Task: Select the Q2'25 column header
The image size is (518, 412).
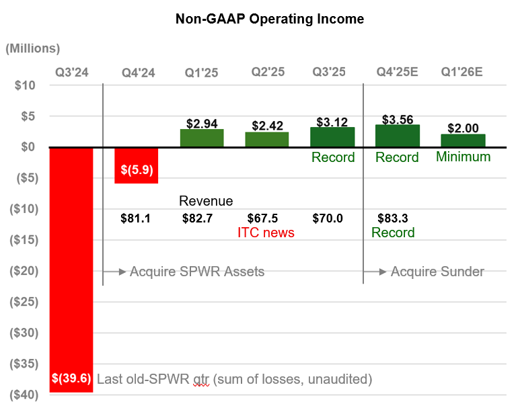Action: coord(267,72)
